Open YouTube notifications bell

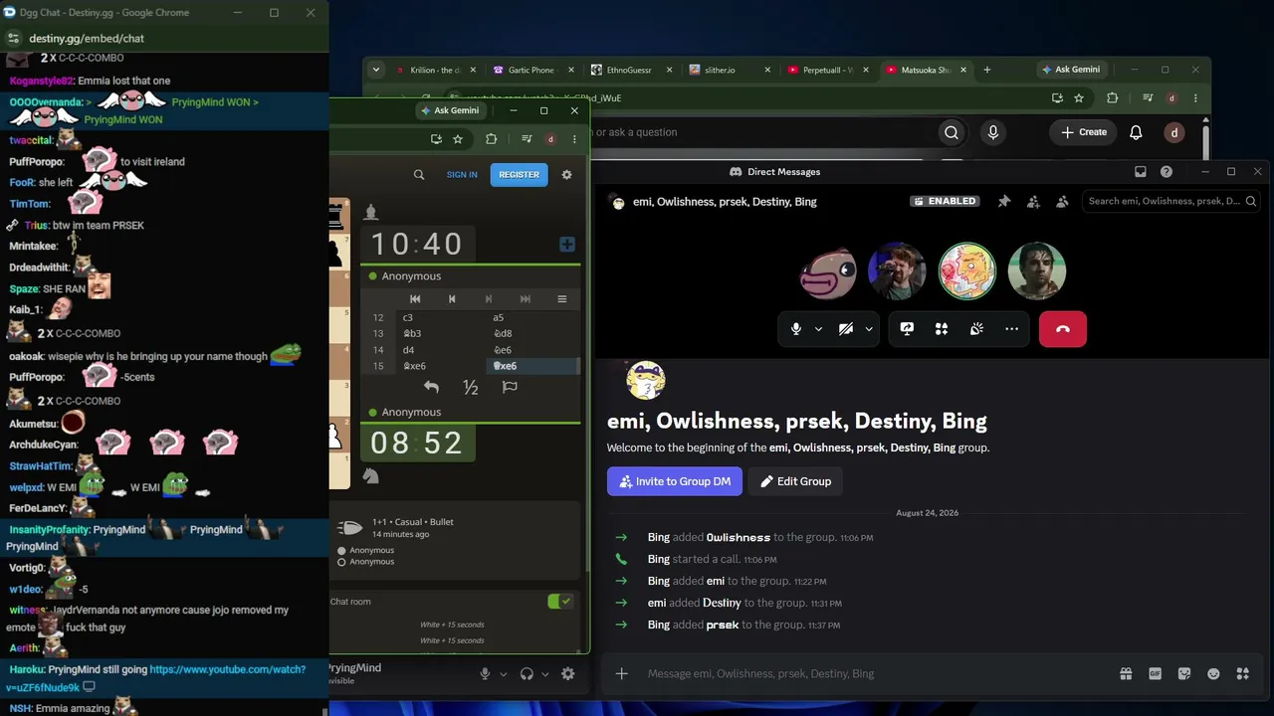coord(1136,132)
